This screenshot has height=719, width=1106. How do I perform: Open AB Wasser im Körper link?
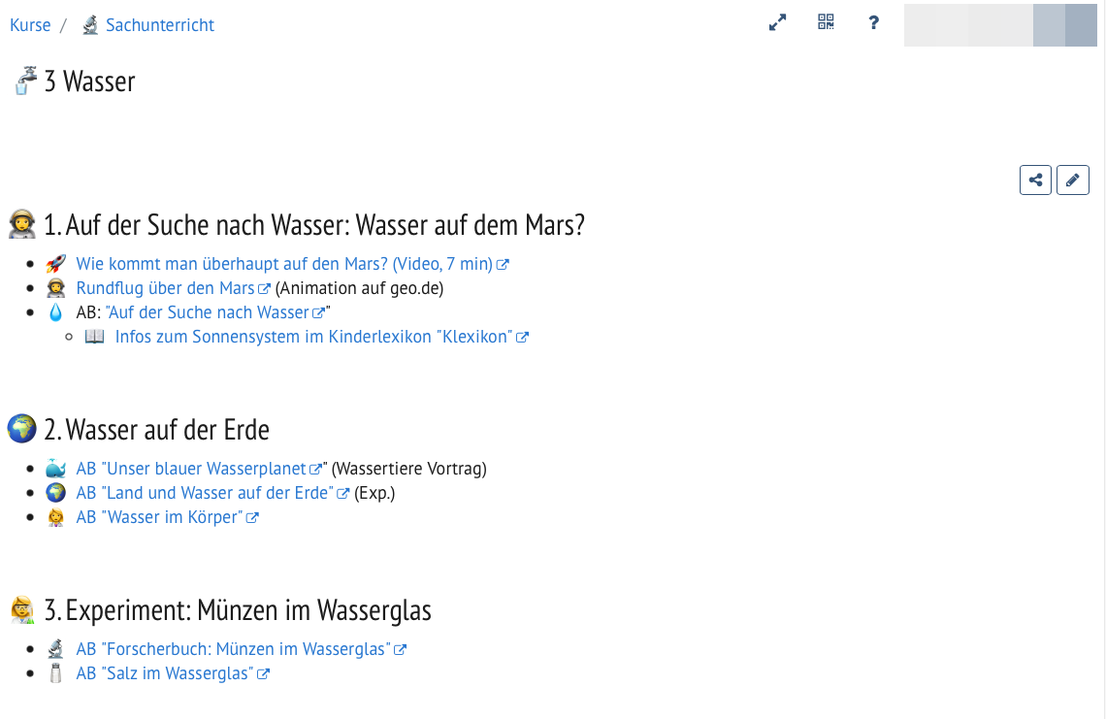coord(159,517)
